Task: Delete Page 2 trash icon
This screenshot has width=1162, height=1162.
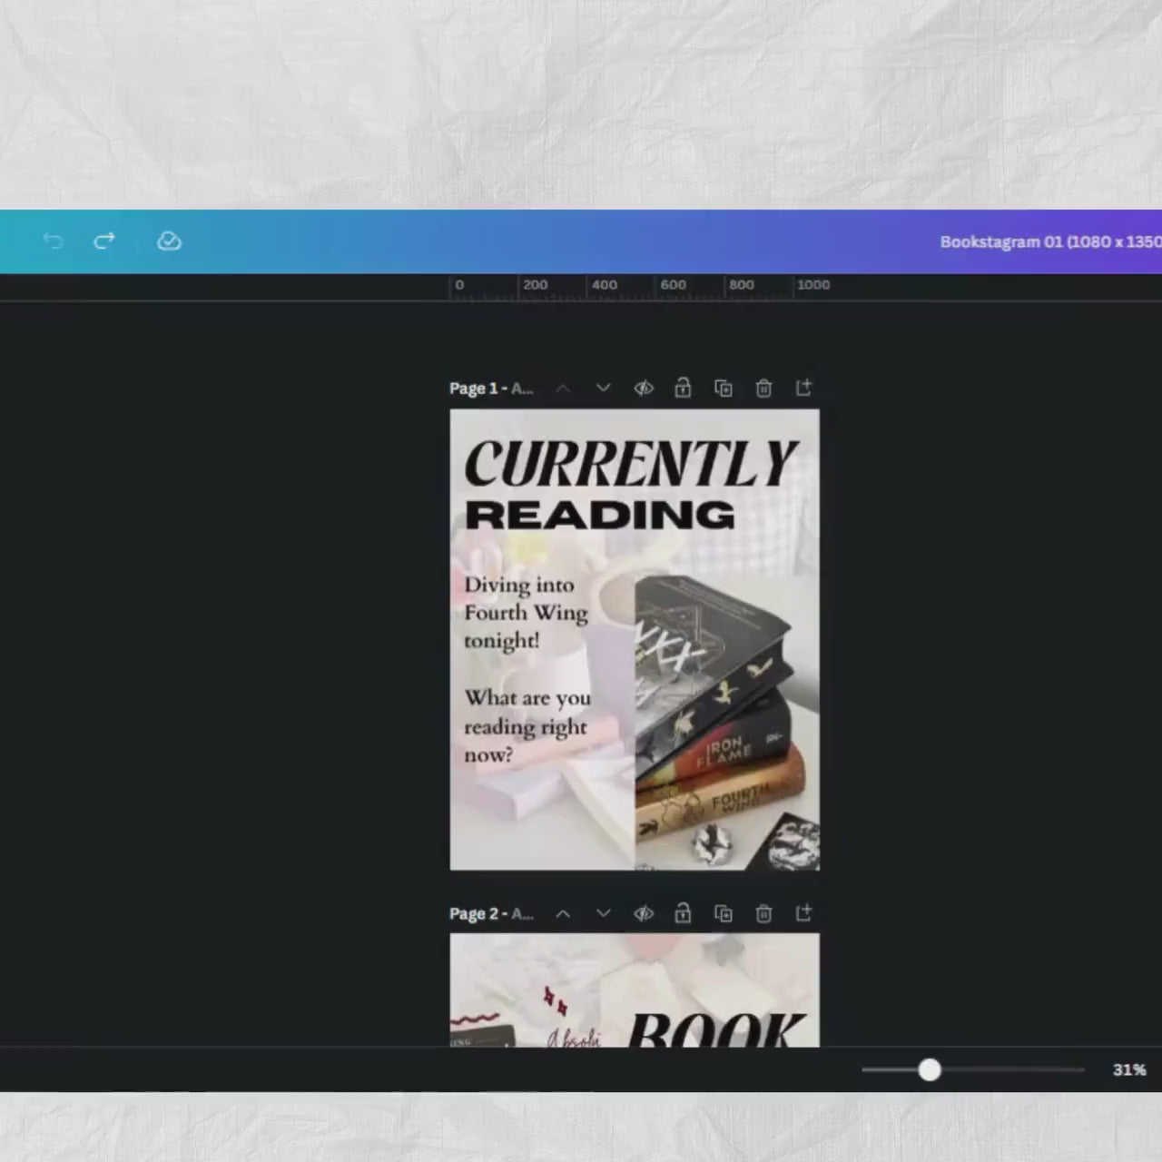Action: 763,914
